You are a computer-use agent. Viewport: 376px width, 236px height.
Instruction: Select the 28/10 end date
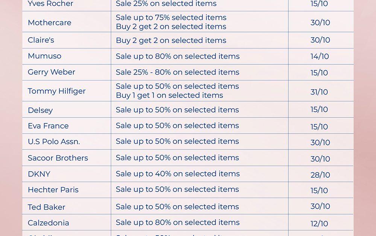(x=320, y=175)
